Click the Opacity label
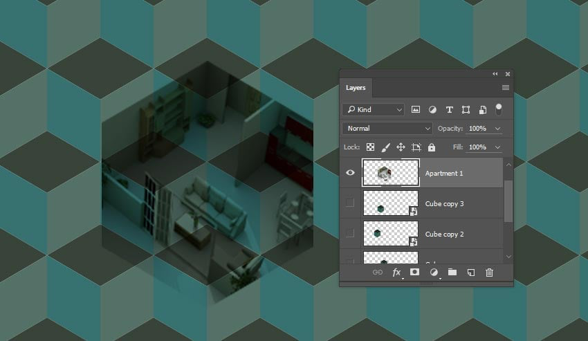Image resolution: width=588 pixels, height=341 pixels. coord(450,128)
